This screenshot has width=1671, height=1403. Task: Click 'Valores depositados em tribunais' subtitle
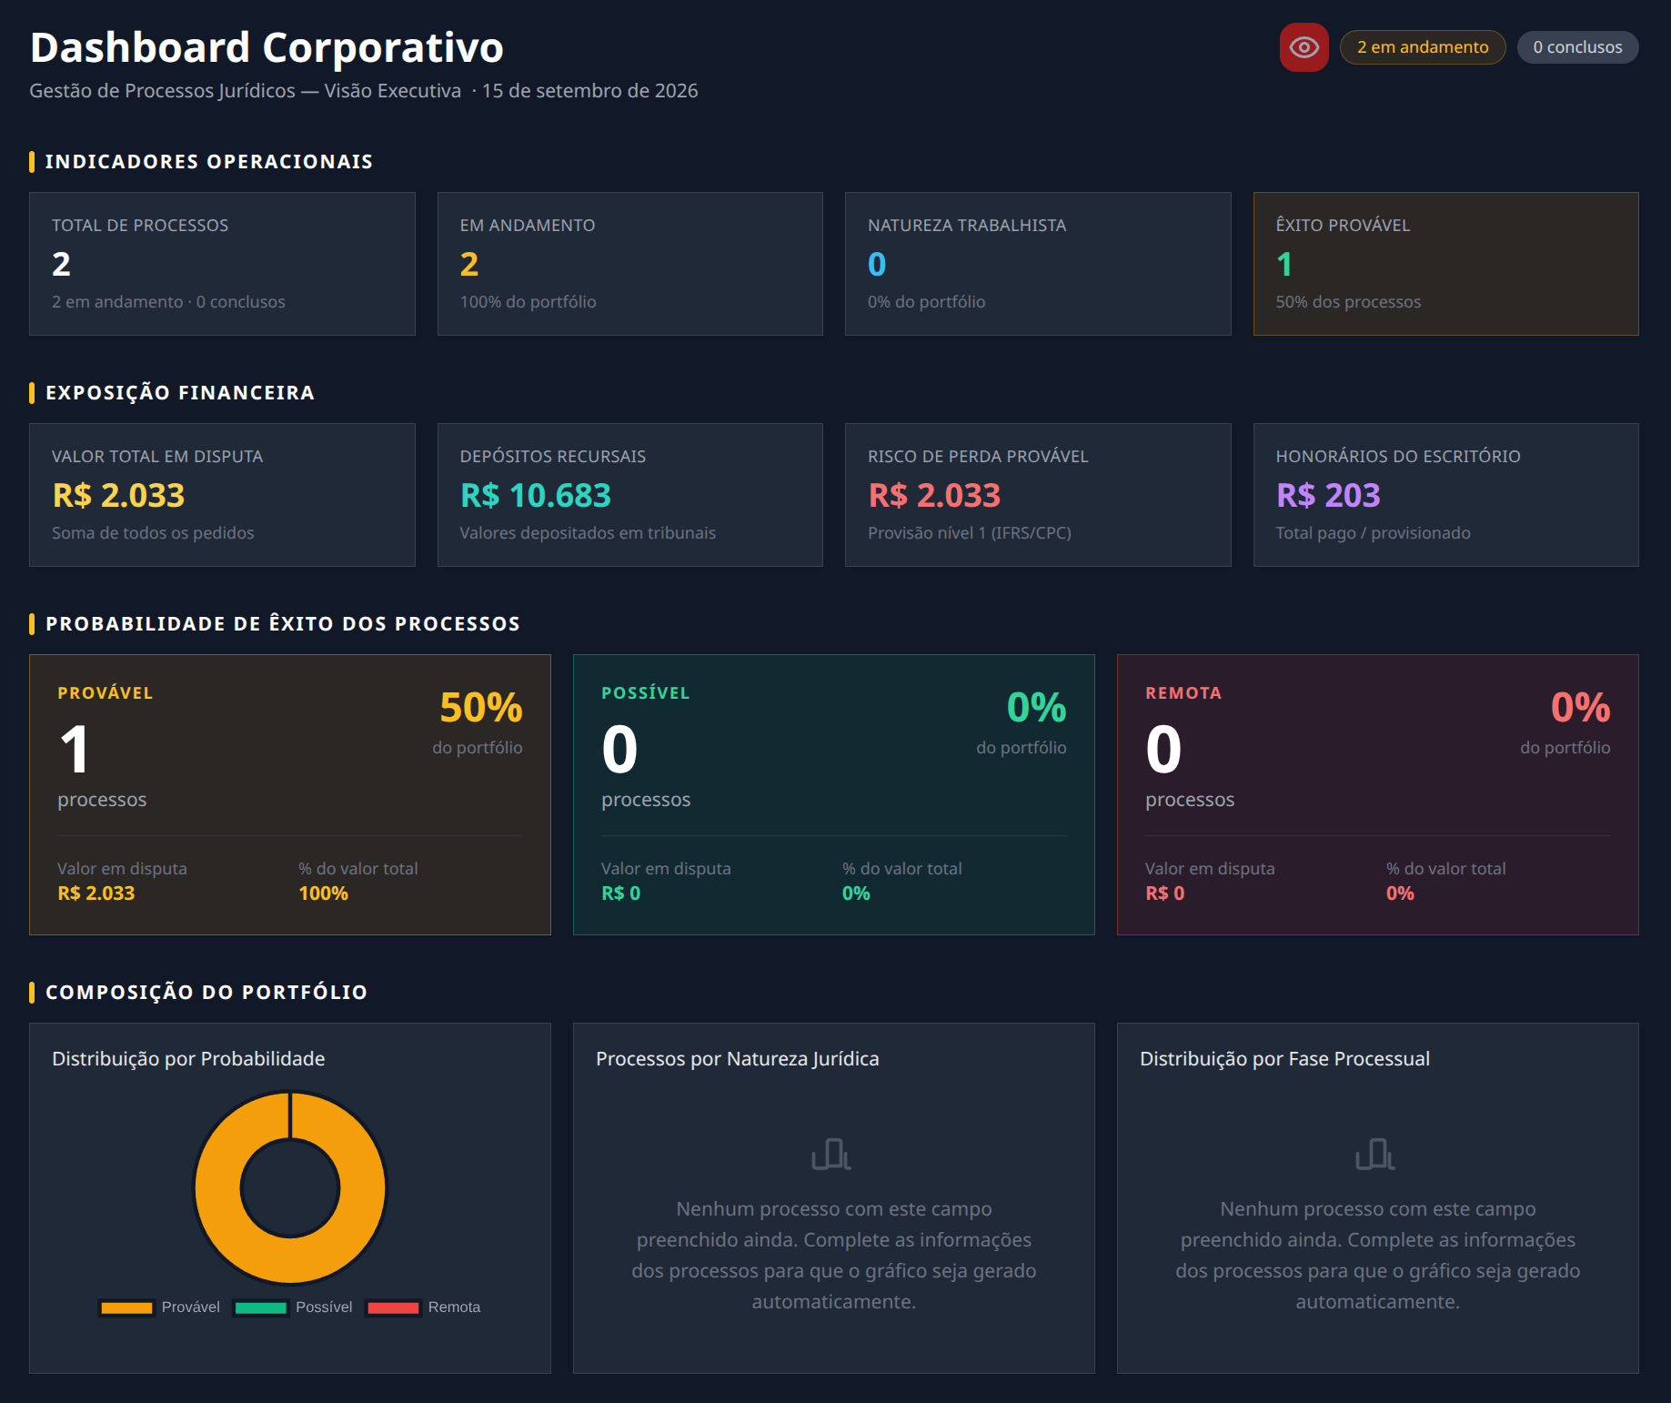(x=588, y=533)
